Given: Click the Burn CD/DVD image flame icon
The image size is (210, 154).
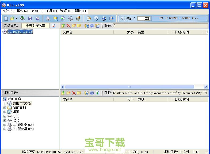Looking at the screenshot, I should tap(78, 19).
